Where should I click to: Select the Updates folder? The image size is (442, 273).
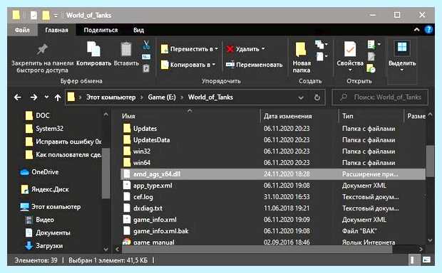(x=145, y=129)
